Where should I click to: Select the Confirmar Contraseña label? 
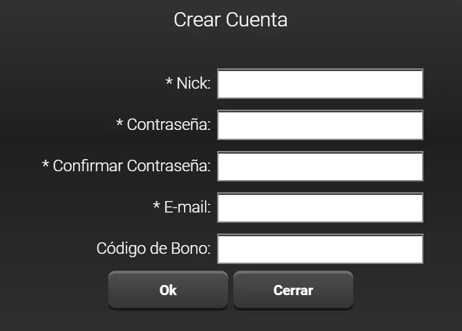coord(132,167)
